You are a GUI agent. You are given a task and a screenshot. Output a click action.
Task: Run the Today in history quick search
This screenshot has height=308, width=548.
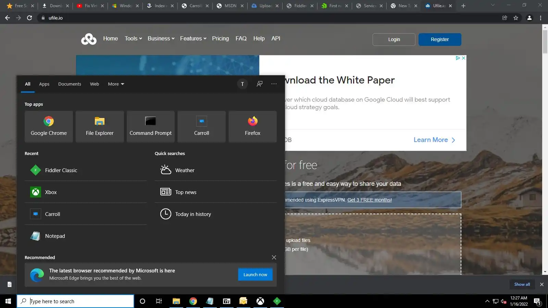click(216, 214)
